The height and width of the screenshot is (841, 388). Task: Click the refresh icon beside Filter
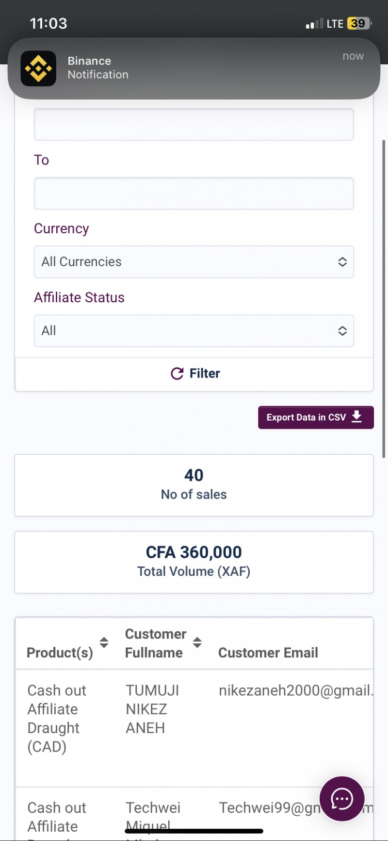point(177,373)
